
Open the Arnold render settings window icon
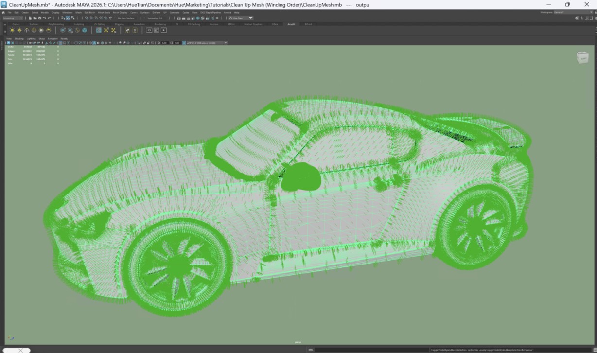click(157, 30)
